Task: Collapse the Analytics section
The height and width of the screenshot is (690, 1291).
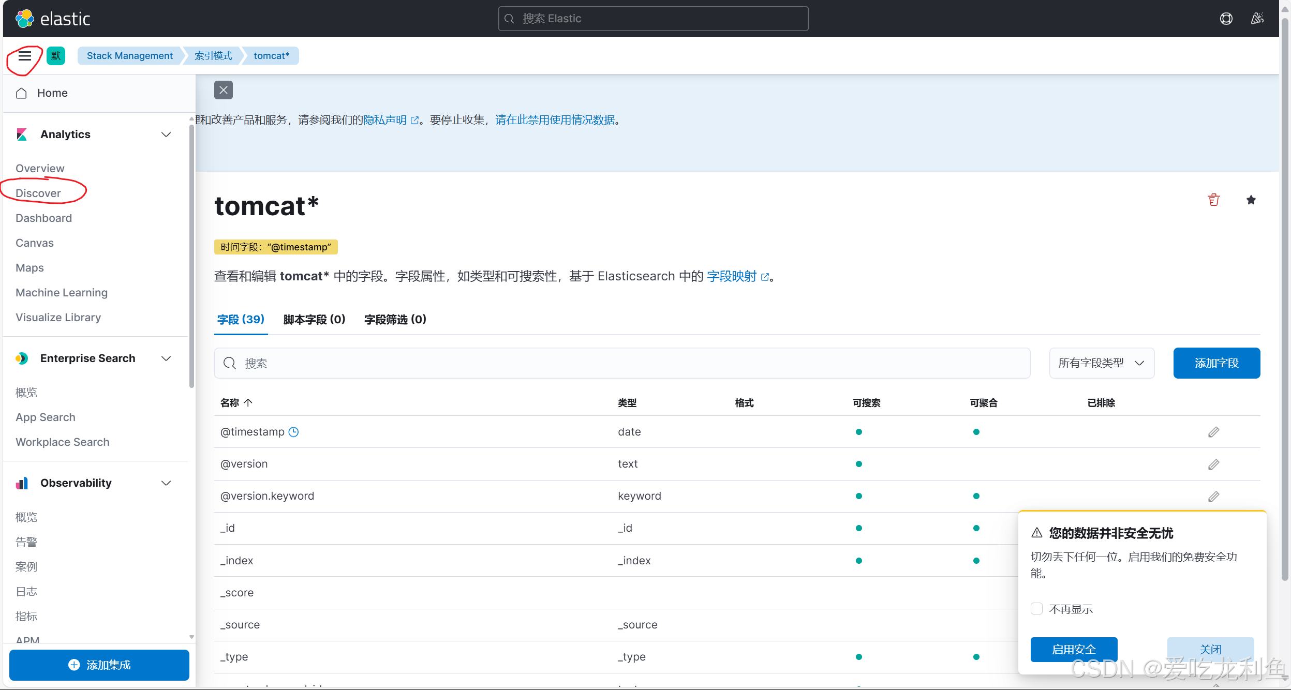Action: click(x=166, y=134)
